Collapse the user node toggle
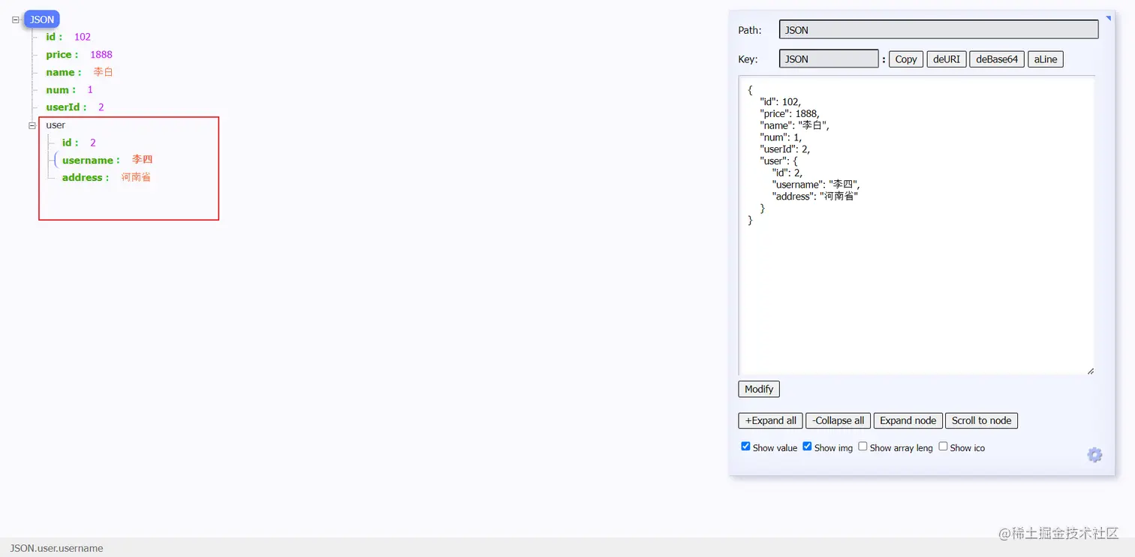Image resolution: width=1135 pixels, height=557 pixels. (32, 125)
